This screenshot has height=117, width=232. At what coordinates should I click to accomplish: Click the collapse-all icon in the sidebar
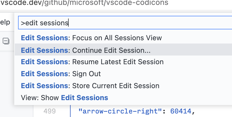pos(6,41)
